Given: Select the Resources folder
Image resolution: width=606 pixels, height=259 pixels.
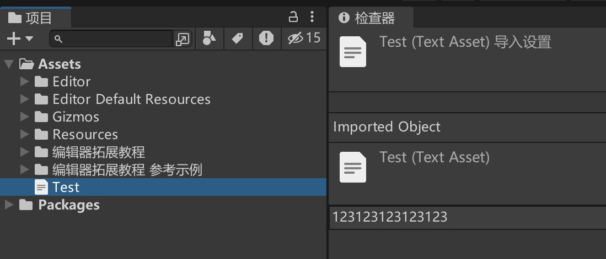Looking at the screenshot, I should click(x=85, y=135).
